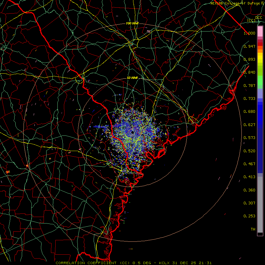Select the bright green color bar segment
The width and height of the screenshot is (265, 265).
[260, 80]
